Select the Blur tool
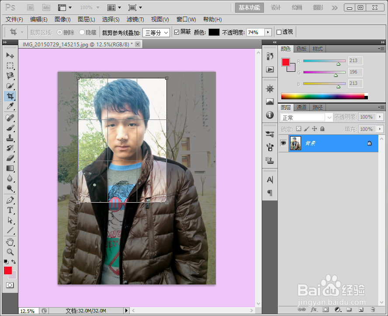 pos(10,179)
